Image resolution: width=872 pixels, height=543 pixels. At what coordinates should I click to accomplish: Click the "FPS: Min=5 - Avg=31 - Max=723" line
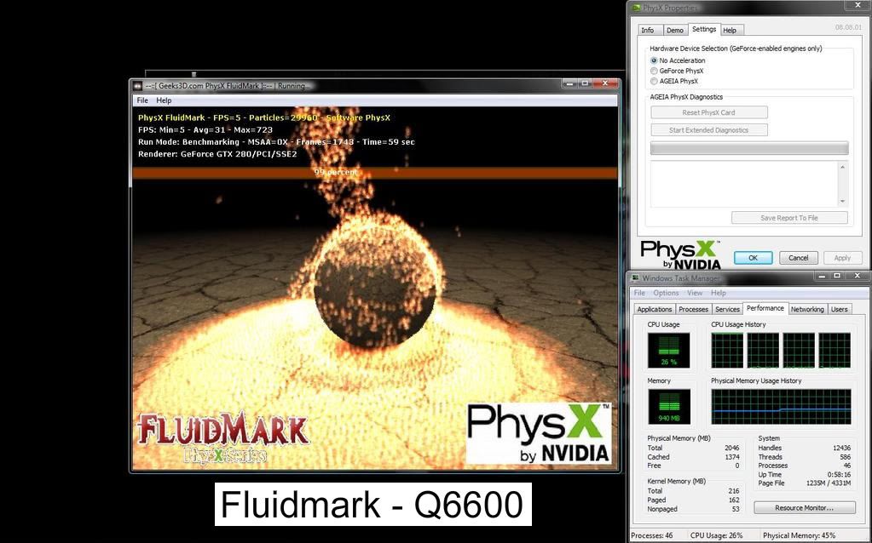tap(205, 130)
